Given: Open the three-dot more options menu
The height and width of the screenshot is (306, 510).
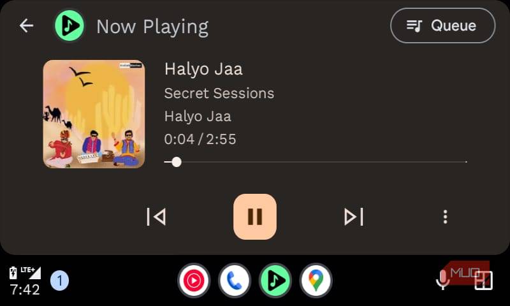Looking at the screenshot, I should tap(445, 217).
